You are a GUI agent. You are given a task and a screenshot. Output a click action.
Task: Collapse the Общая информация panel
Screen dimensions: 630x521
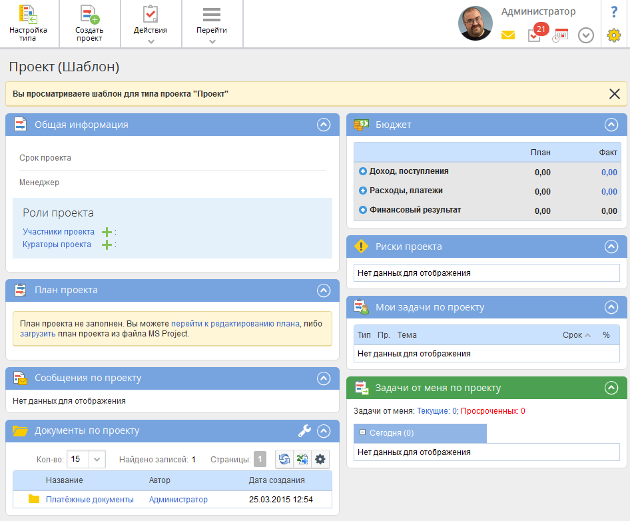point(324,125)
